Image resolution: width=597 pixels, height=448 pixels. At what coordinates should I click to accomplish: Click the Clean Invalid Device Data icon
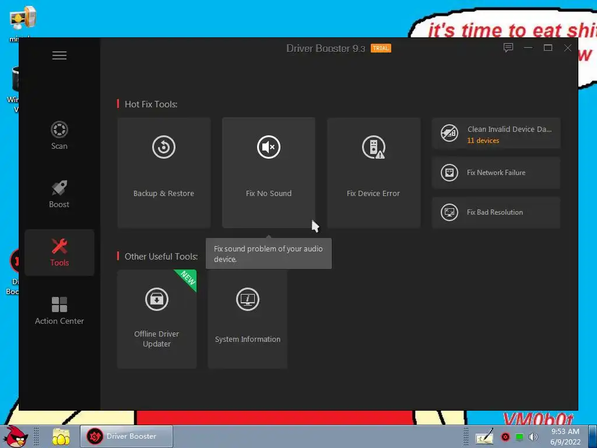(x=449, y=133)
